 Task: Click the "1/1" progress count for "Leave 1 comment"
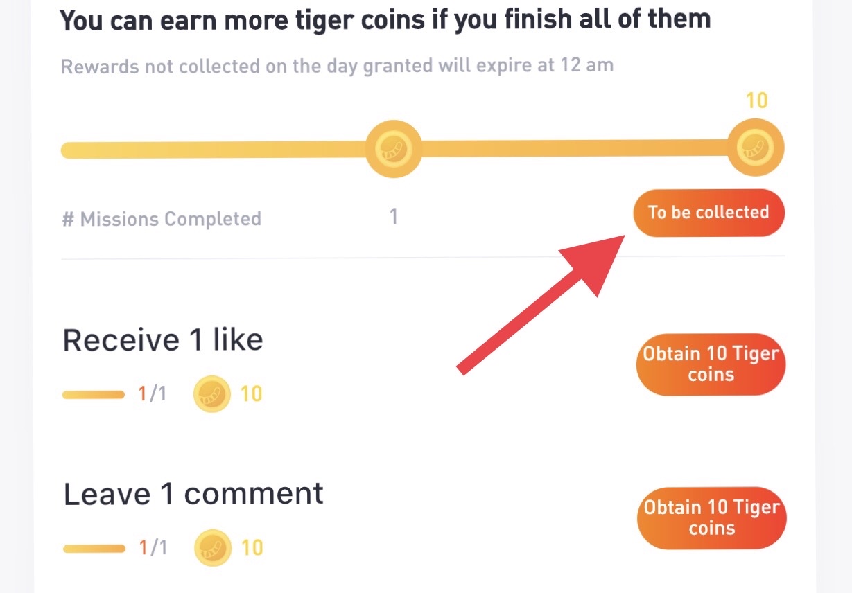153,549
